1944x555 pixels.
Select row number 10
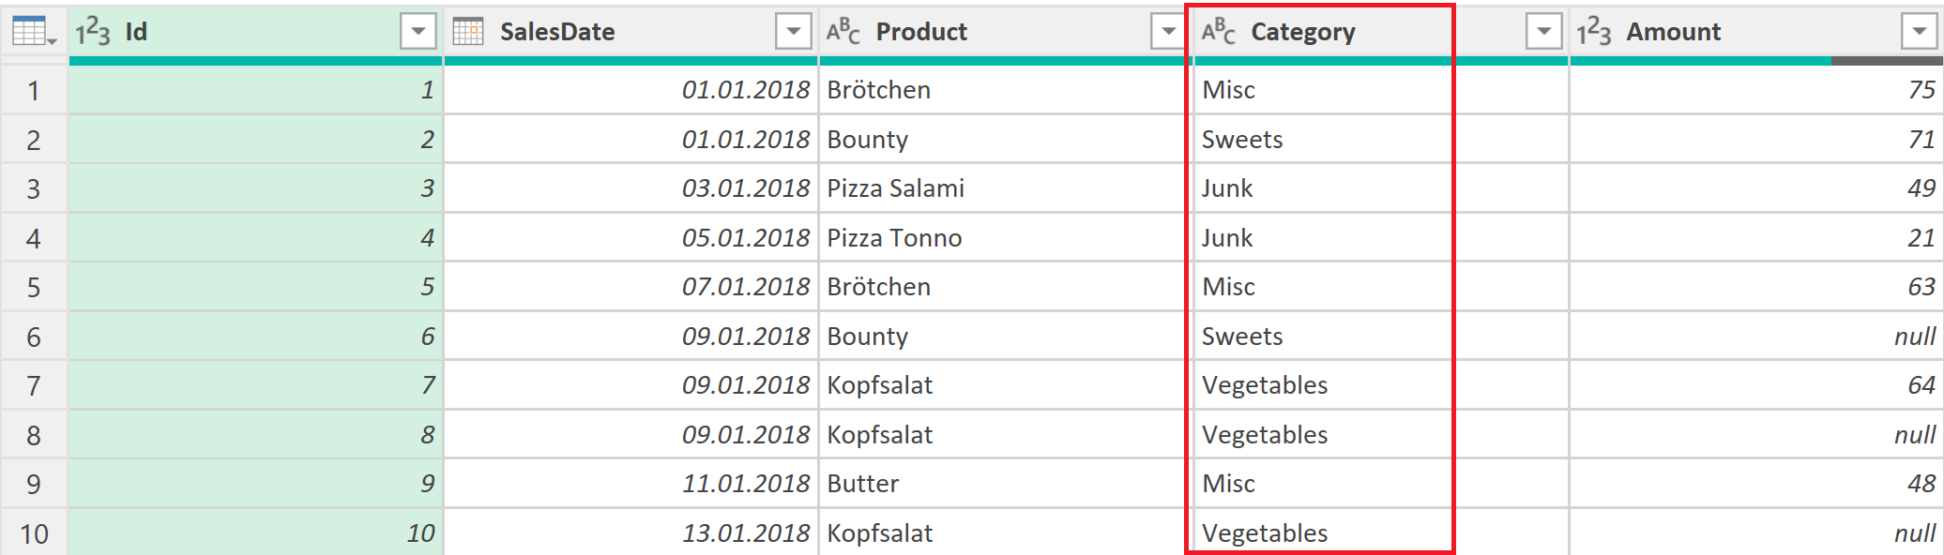(34, 533)
